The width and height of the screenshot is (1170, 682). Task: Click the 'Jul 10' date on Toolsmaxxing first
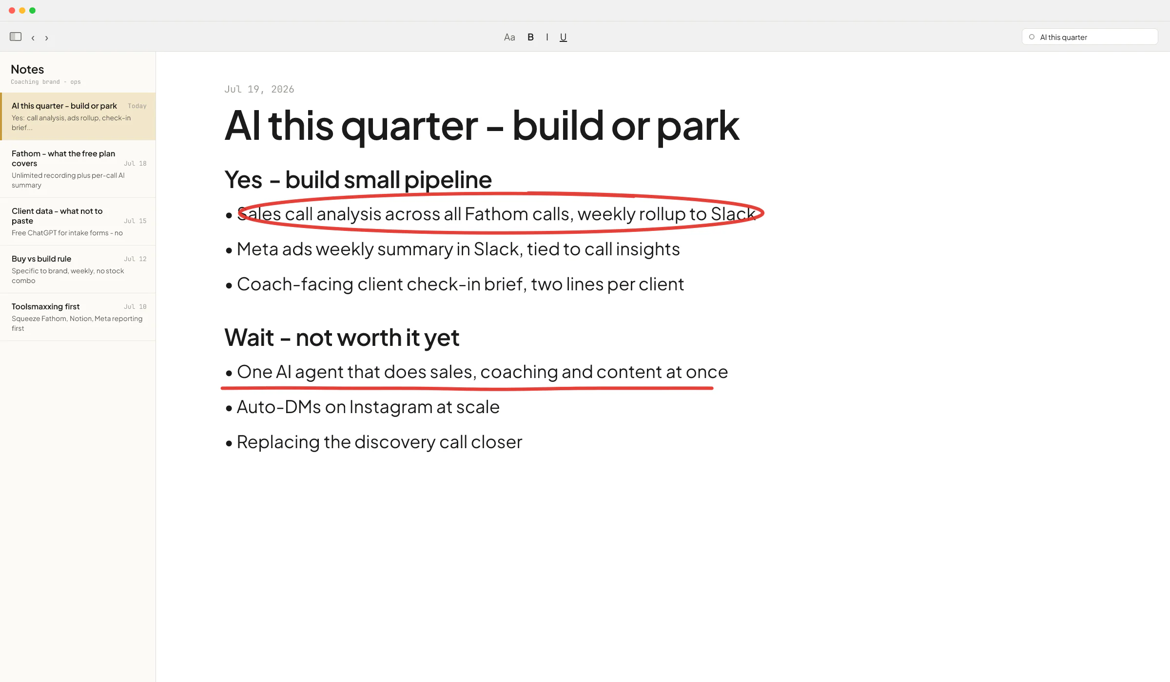tap(135, 306)
